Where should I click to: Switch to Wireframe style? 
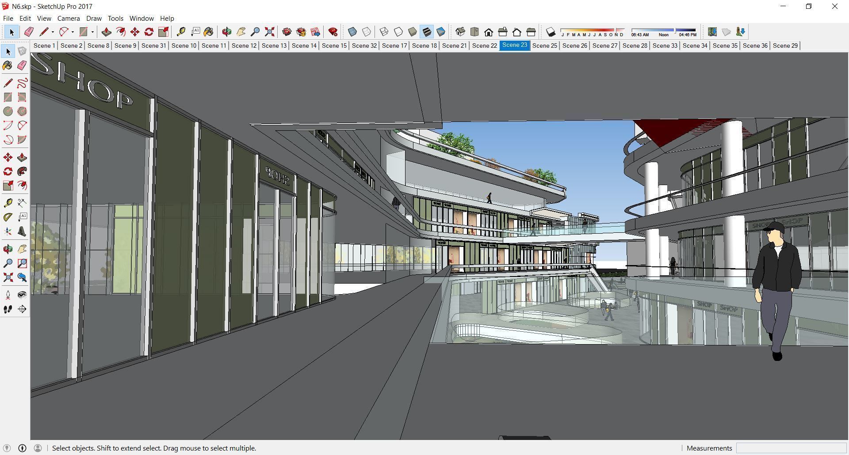click(x=384, y=32)
